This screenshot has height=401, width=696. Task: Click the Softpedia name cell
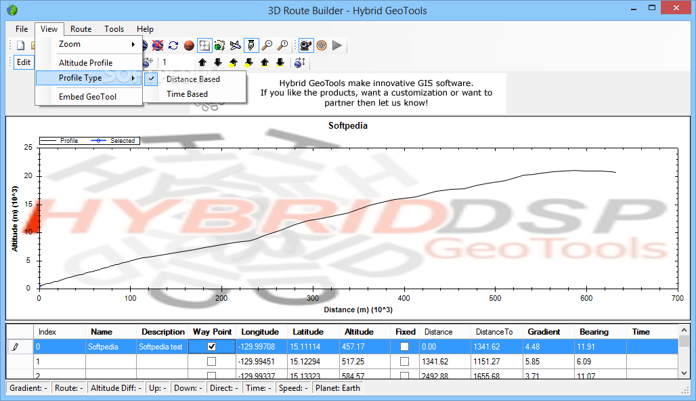(111, 347)
